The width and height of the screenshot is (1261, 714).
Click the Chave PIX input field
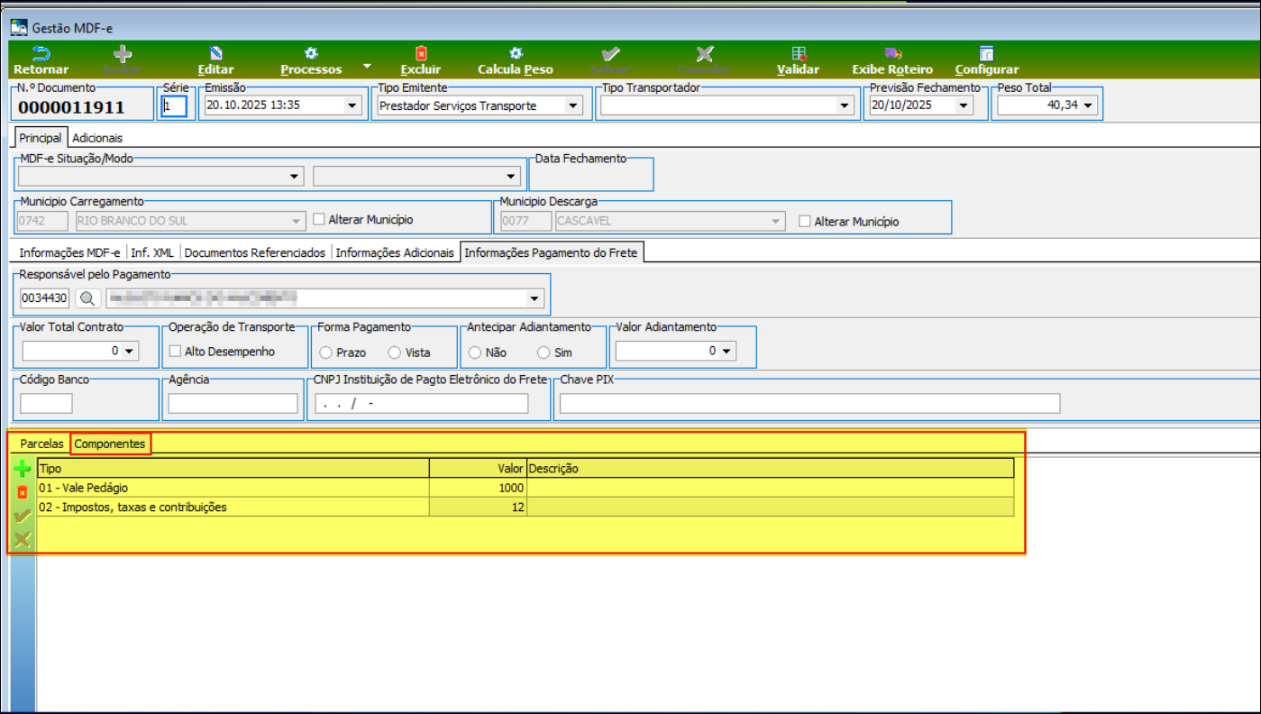point(809,404)
